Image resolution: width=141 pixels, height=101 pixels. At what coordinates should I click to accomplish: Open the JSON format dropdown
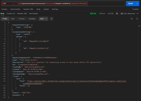tap(43, 19)
